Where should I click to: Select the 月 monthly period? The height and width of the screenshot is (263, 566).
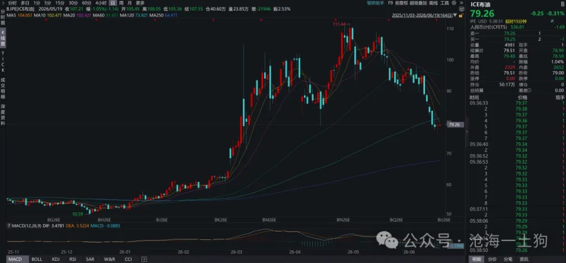[x=129, y=3]
